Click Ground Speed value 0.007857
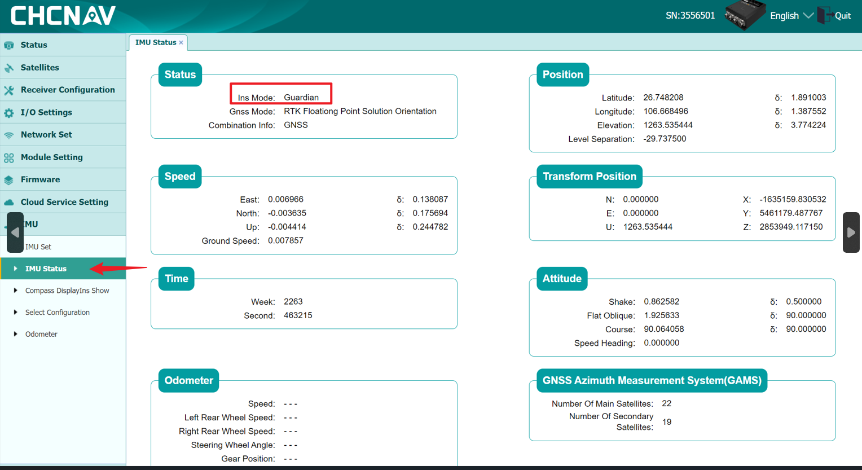Viewport: 862px width, 470px height. [285, 240]
